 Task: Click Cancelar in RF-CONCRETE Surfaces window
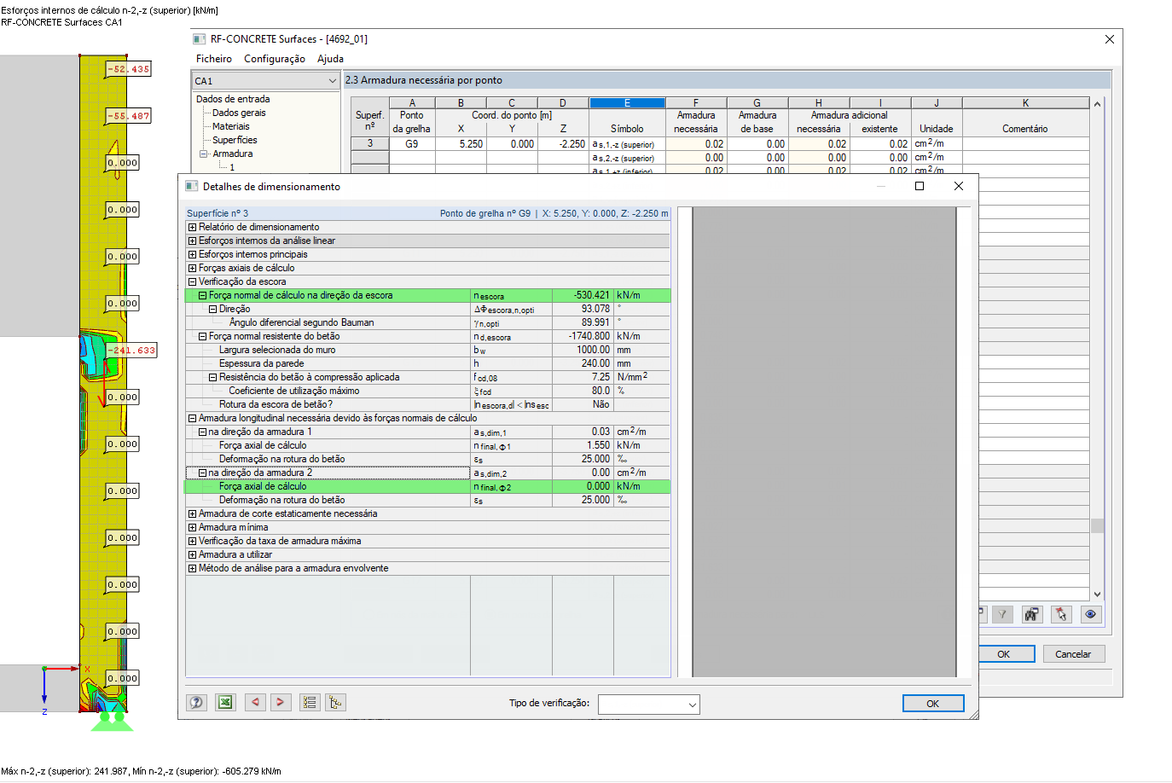click(x=1073, y=654)
